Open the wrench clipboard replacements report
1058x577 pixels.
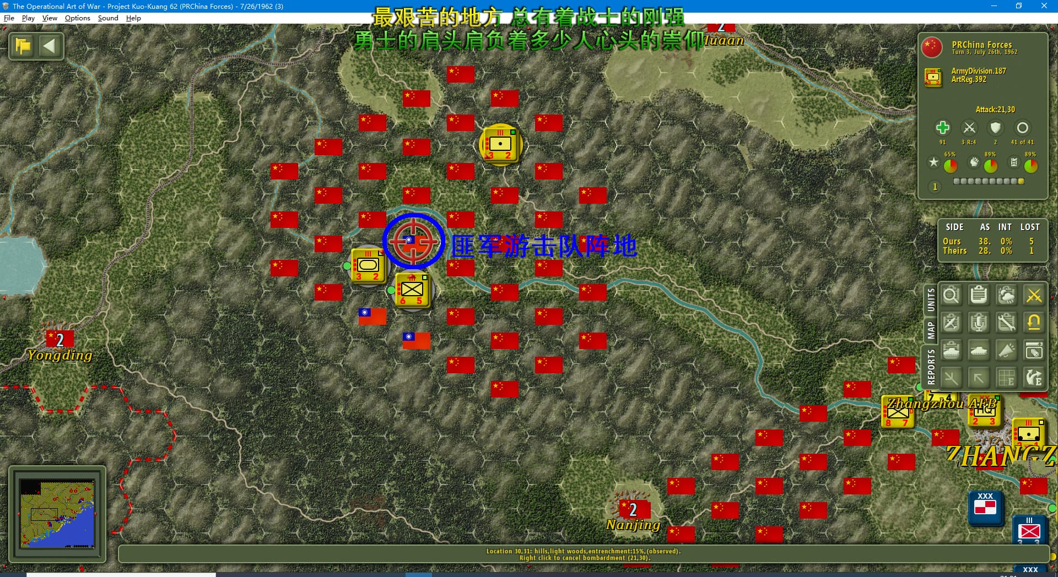(1006, 323)
